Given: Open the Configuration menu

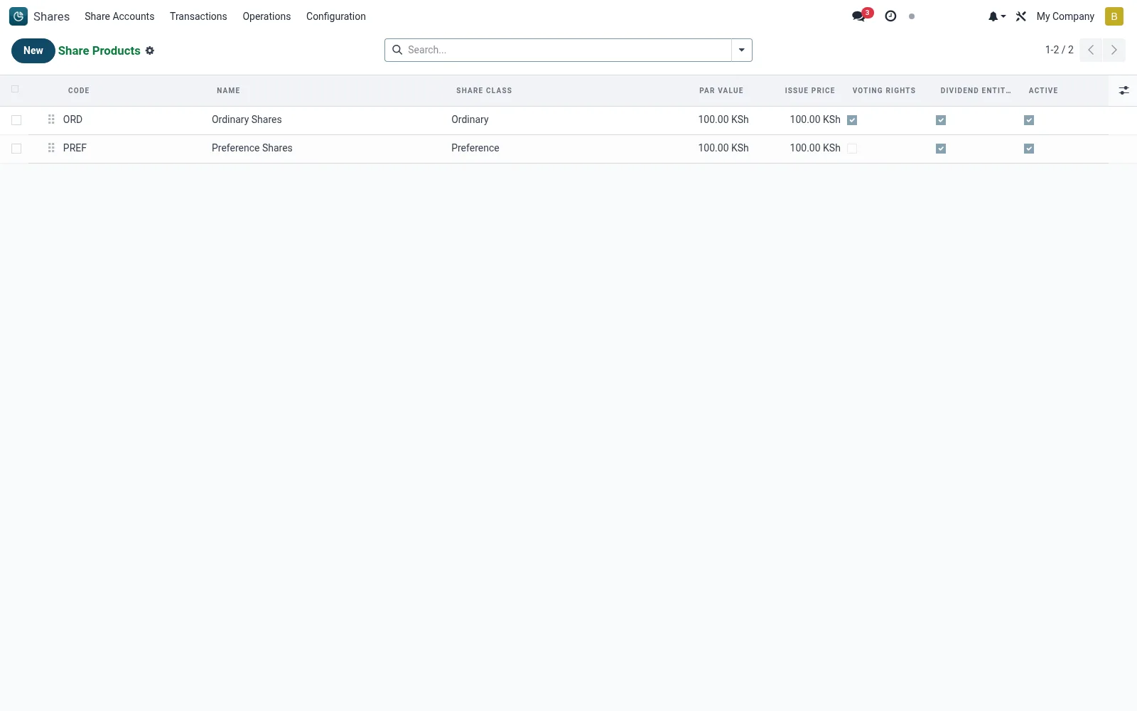Looking at the screenshot, I should (336, 16).
